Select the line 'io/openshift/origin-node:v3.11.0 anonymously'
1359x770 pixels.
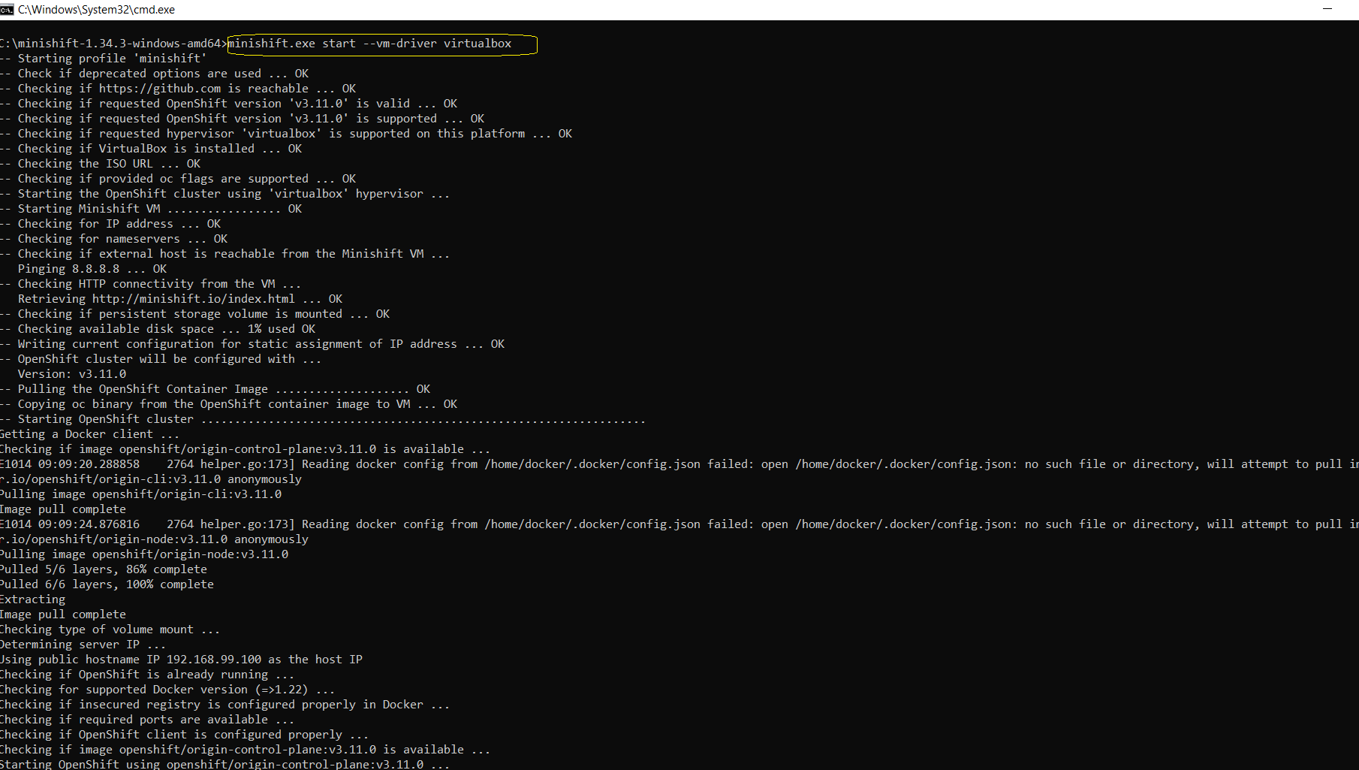pos(154,539)
